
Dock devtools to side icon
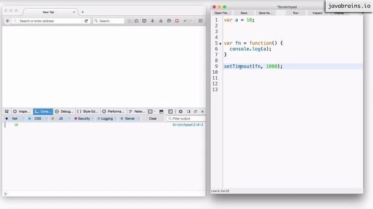pos(188,111)
